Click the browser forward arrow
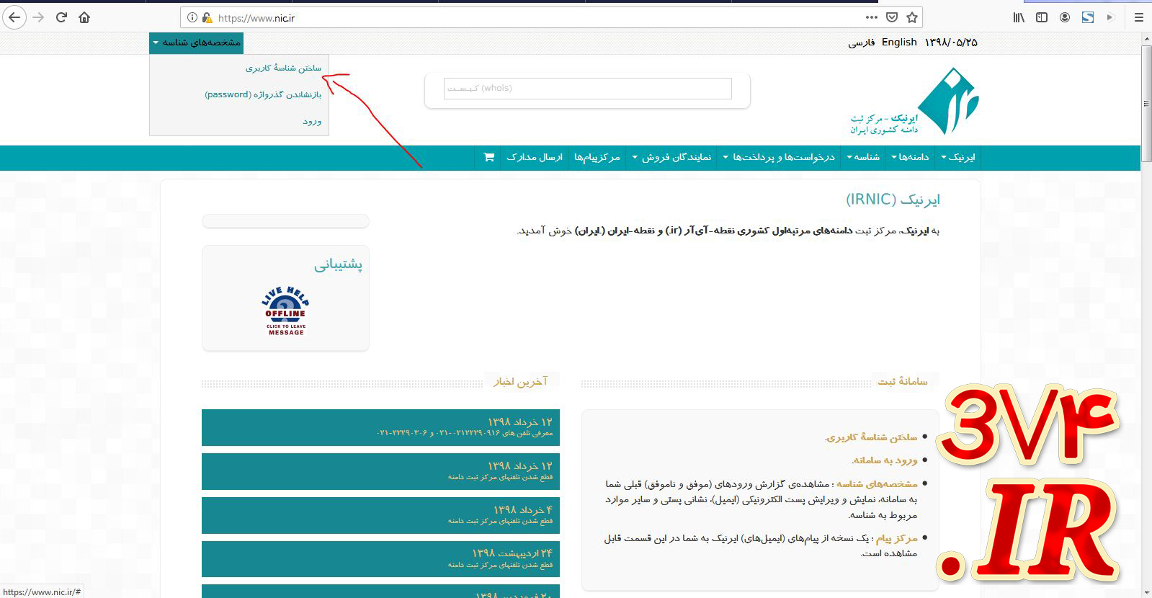Screen dimensions: 1152x598 (x=38, y=17)
